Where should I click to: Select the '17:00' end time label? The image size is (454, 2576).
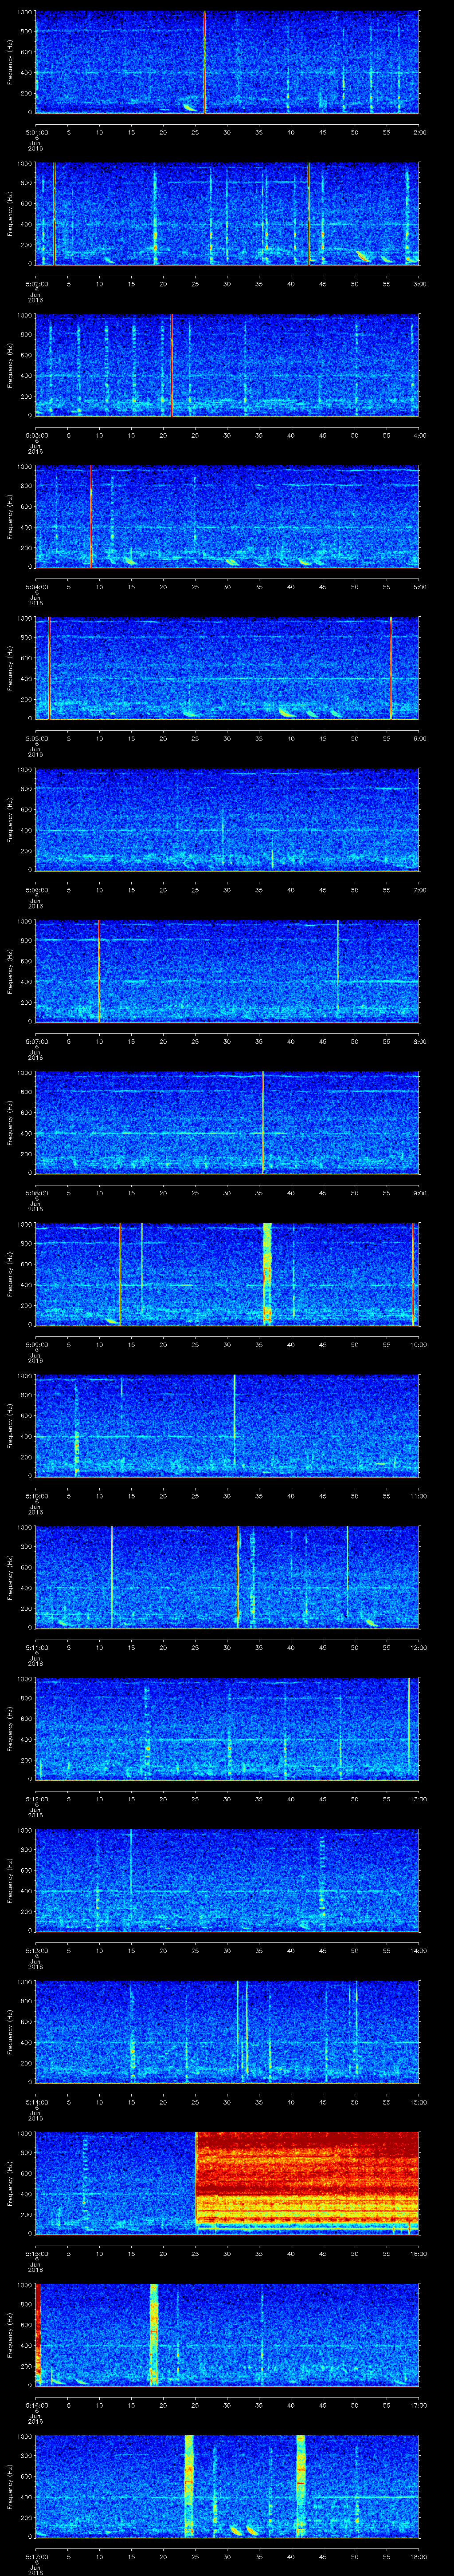pos(418,2405)
